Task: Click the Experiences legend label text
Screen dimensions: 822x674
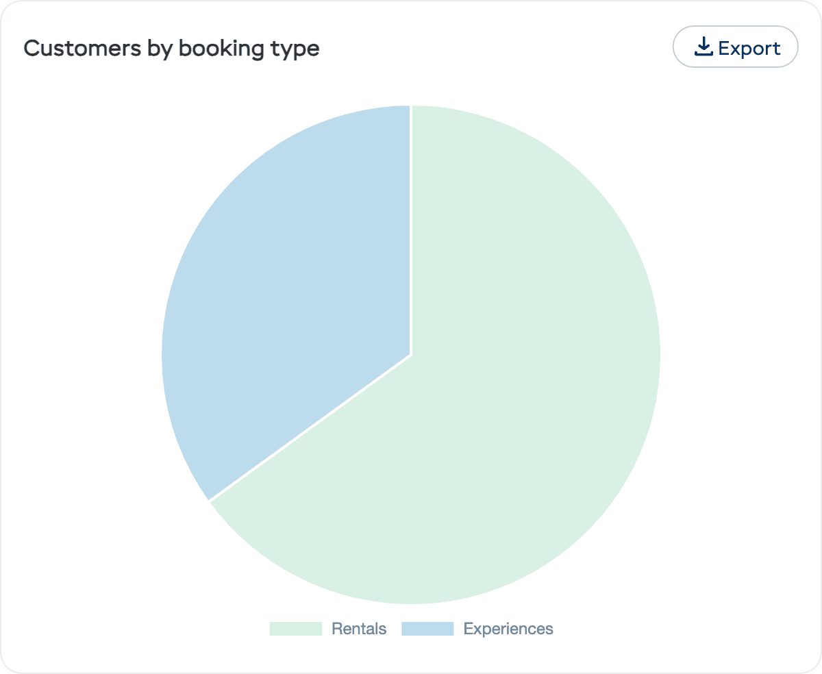Action: click(508, 628)
